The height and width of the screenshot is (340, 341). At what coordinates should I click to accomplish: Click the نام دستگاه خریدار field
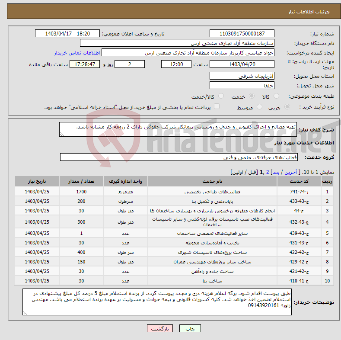[177, 43]
